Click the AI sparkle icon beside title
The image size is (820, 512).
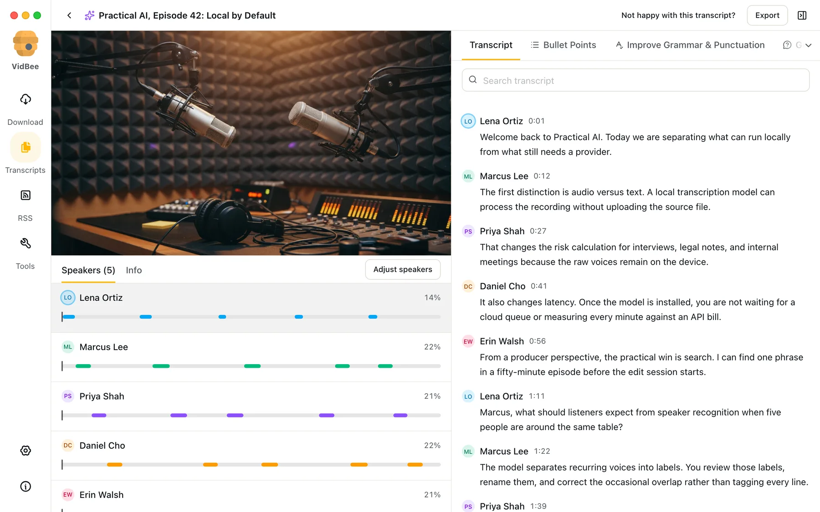coord(90,15)
